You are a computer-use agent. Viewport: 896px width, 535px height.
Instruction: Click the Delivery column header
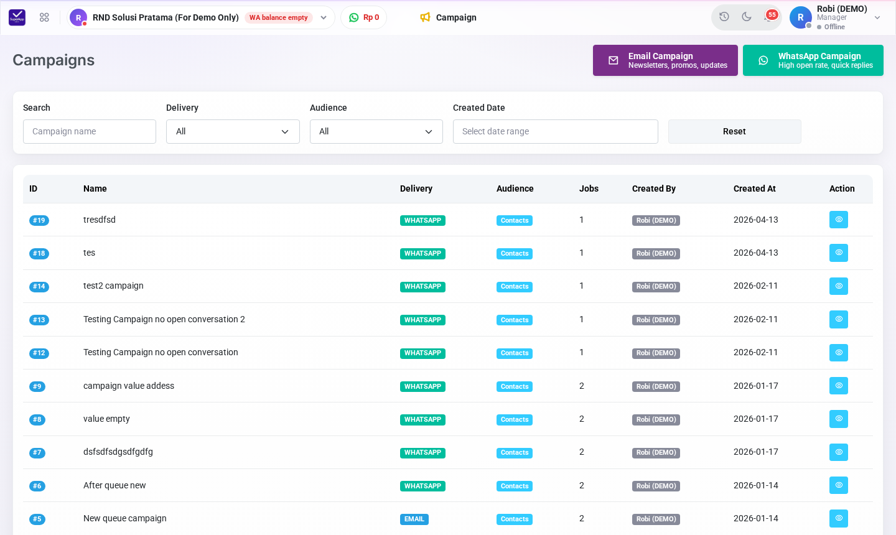pos(416,188)
